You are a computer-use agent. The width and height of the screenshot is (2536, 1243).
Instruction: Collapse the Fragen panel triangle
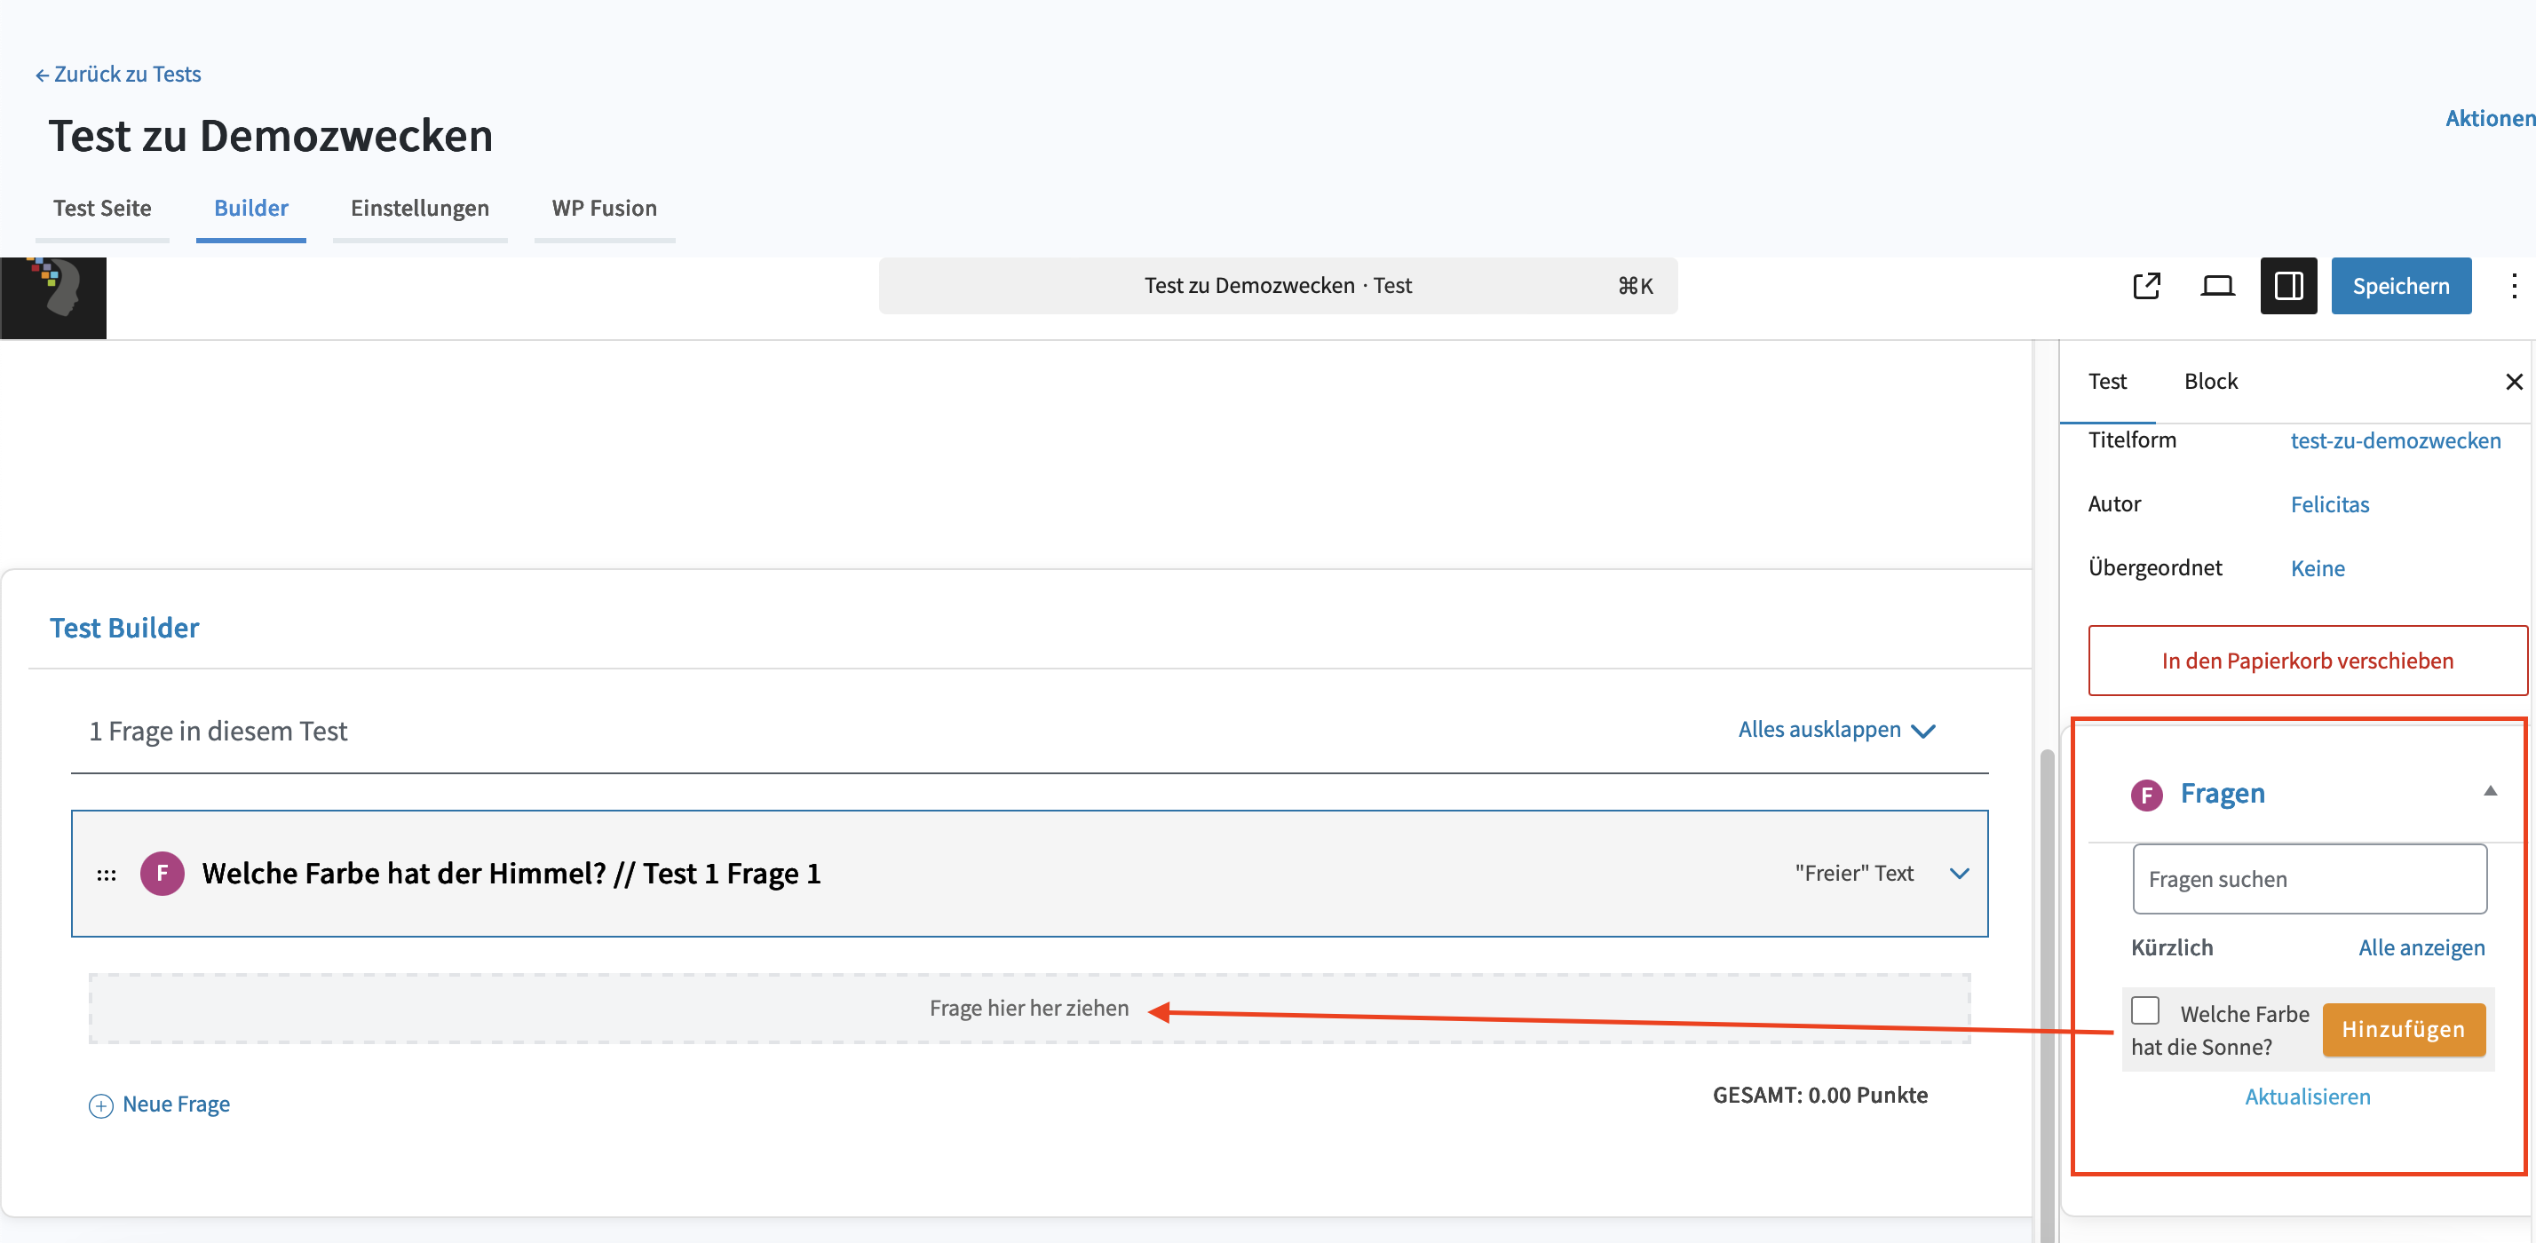(x=2490, y=791)
